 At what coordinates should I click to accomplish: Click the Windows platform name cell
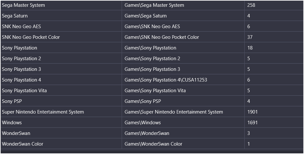click(x=12, y=123)
